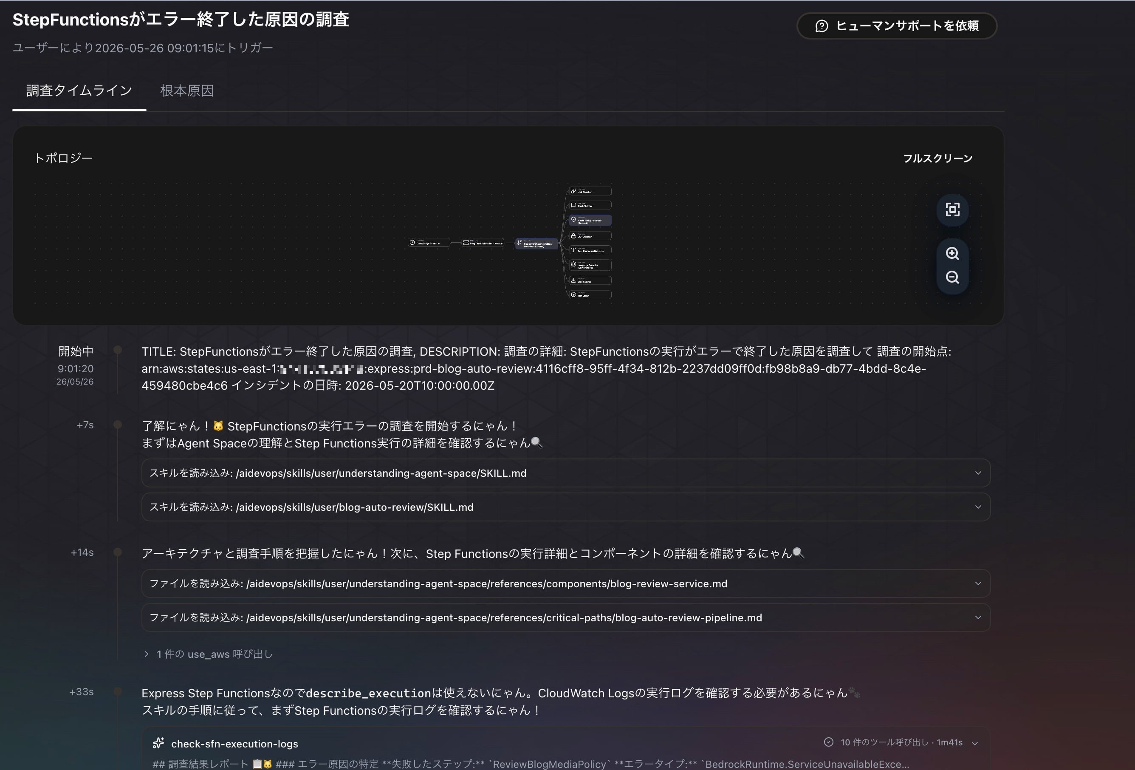The height and width of the screenshot is (770, 1135).
Task: Select the Review Orchestrator Step Functions node
Action: pos(536,244)
